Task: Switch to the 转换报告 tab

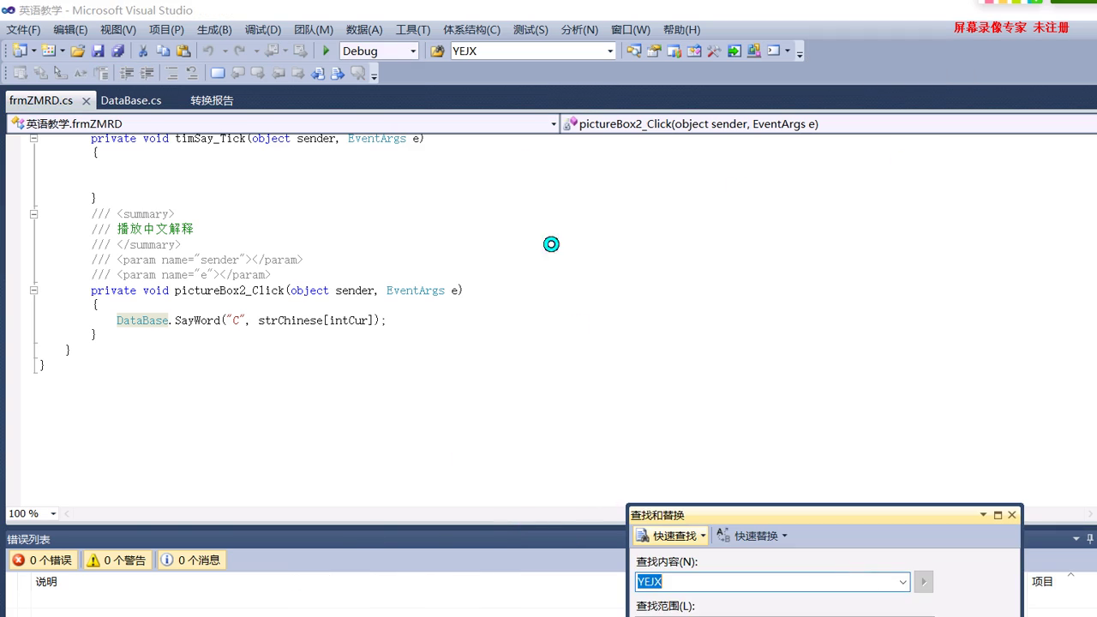Action: coord(212,100)
